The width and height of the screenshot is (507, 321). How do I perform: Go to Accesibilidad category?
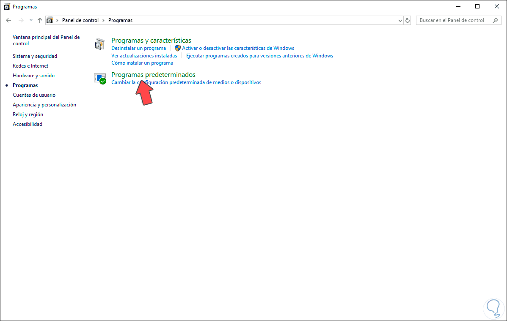click(28, 124)
